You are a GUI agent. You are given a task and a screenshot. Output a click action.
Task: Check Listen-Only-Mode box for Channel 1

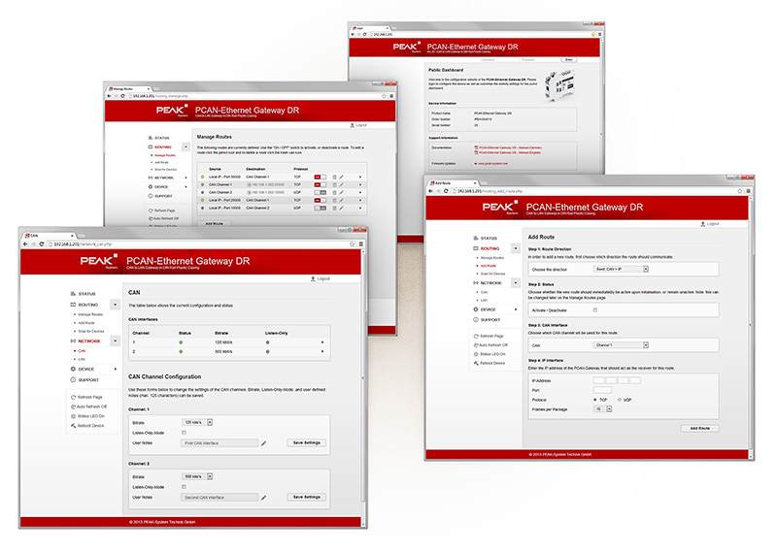pos(186,432)
